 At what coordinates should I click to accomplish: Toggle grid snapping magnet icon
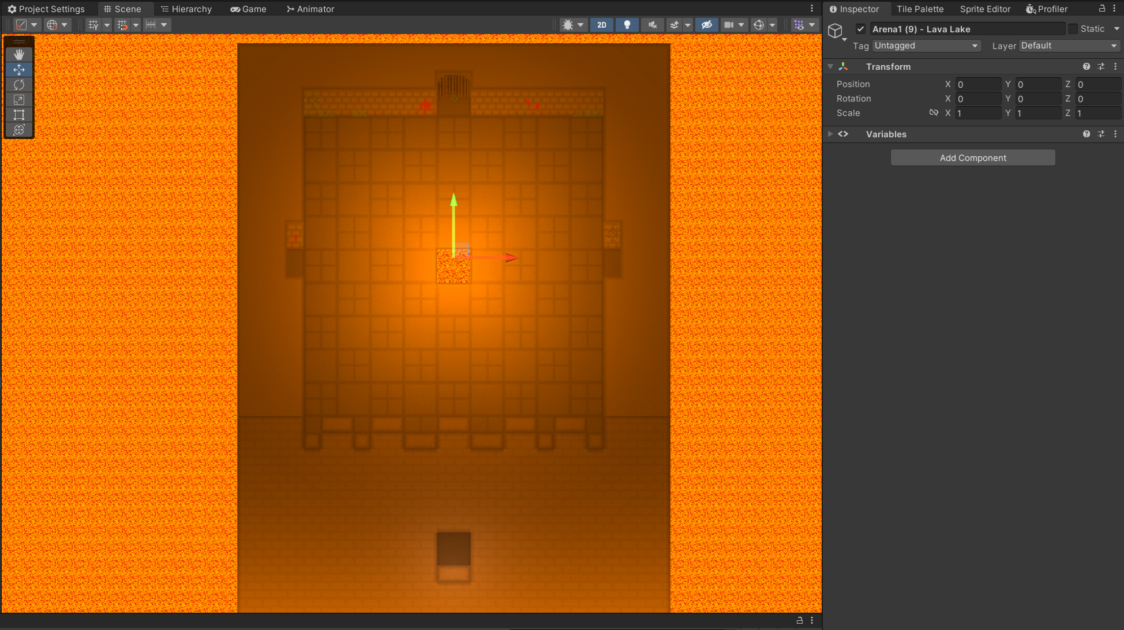(x=122, y=25)
